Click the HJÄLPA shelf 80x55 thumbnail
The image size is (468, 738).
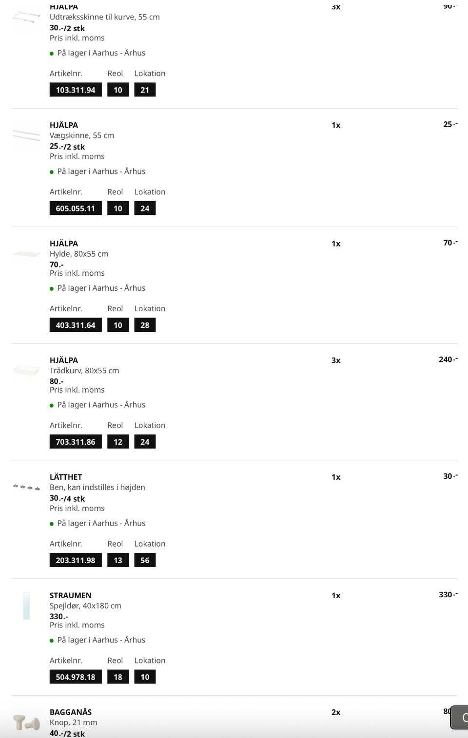click(x=26, y=253)
